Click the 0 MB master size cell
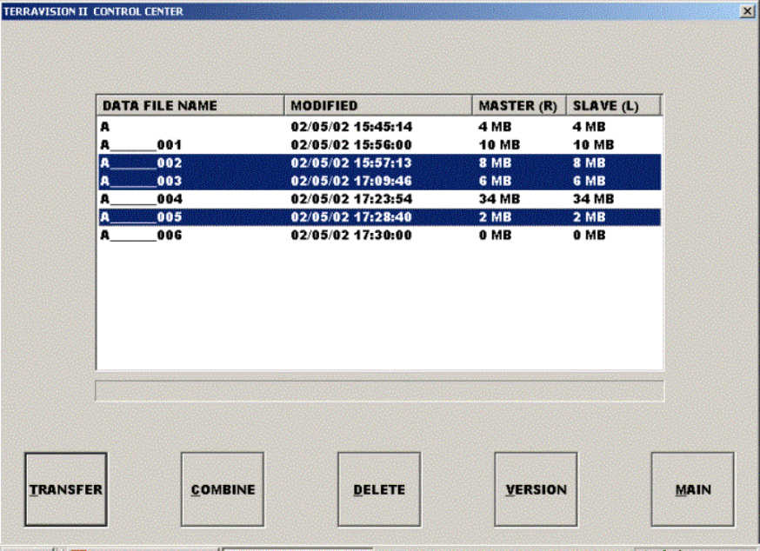Screen dimensions: 760x551 click(495, 235)
